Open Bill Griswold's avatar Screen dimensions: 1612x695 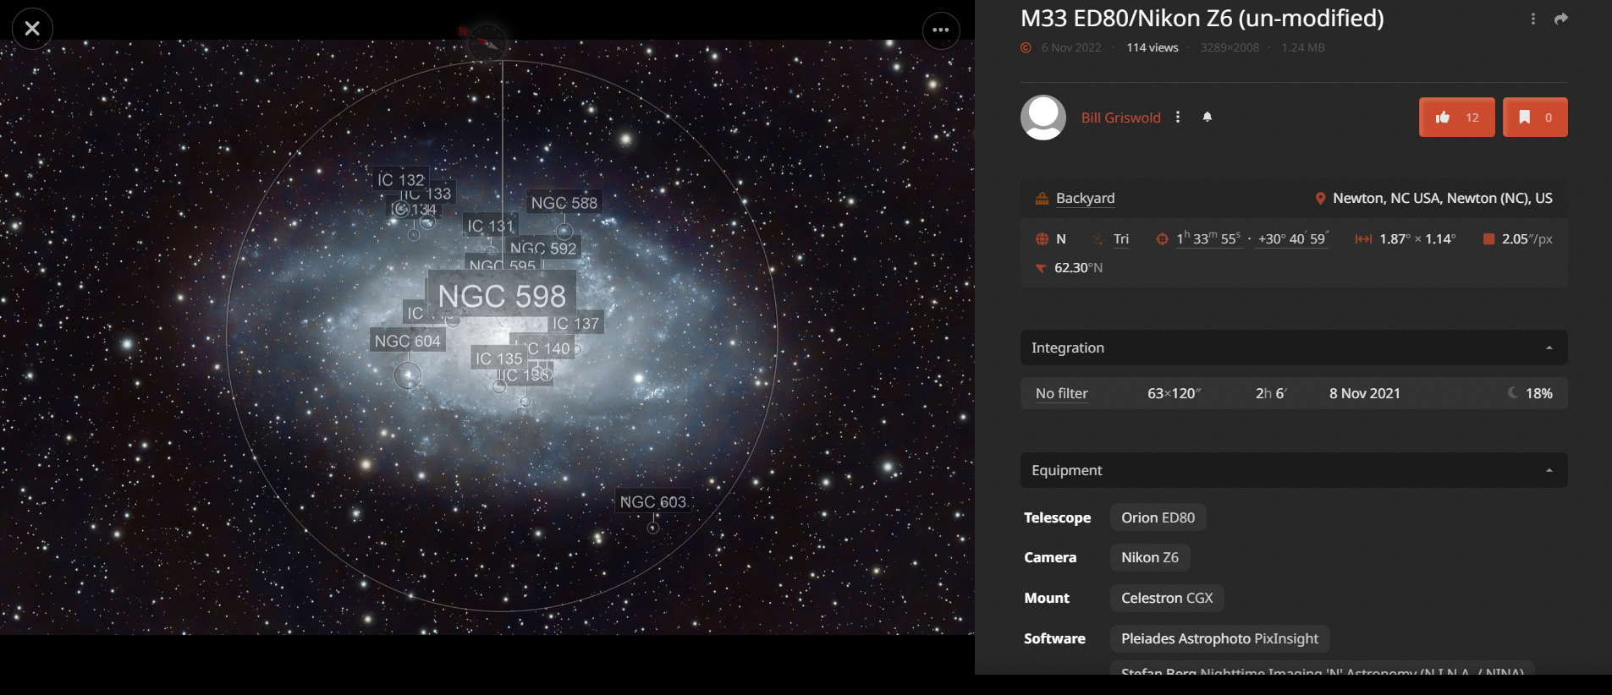[x=1043, y=118]
